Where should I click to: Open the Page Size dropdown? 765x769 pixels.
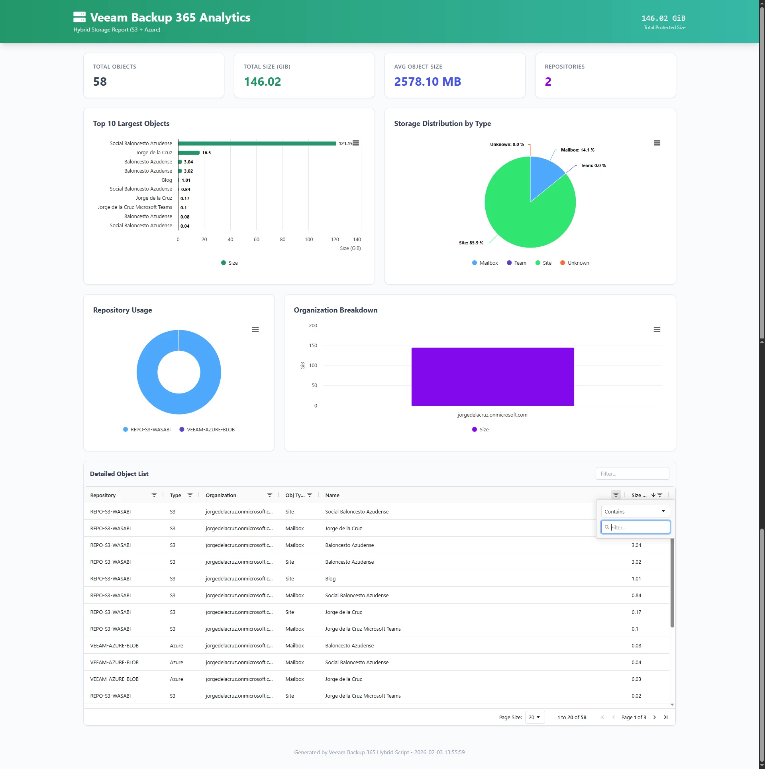[x=534, y=717]
